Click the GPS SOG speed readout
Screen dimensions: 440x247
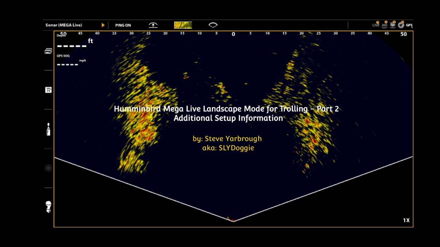[x=71, y=60]
